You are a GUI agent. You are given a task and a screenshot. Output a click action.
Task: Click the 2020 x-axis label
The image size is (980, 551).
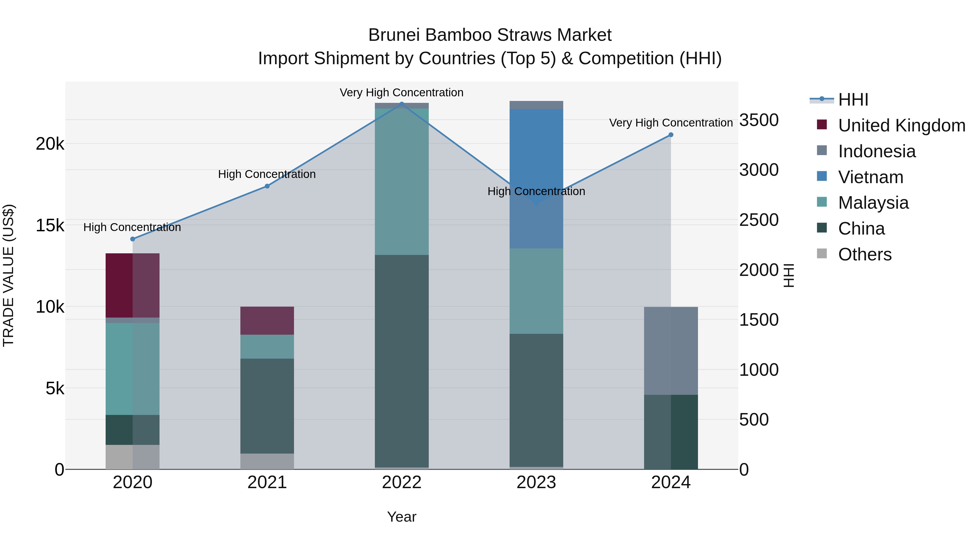(133, 482)
